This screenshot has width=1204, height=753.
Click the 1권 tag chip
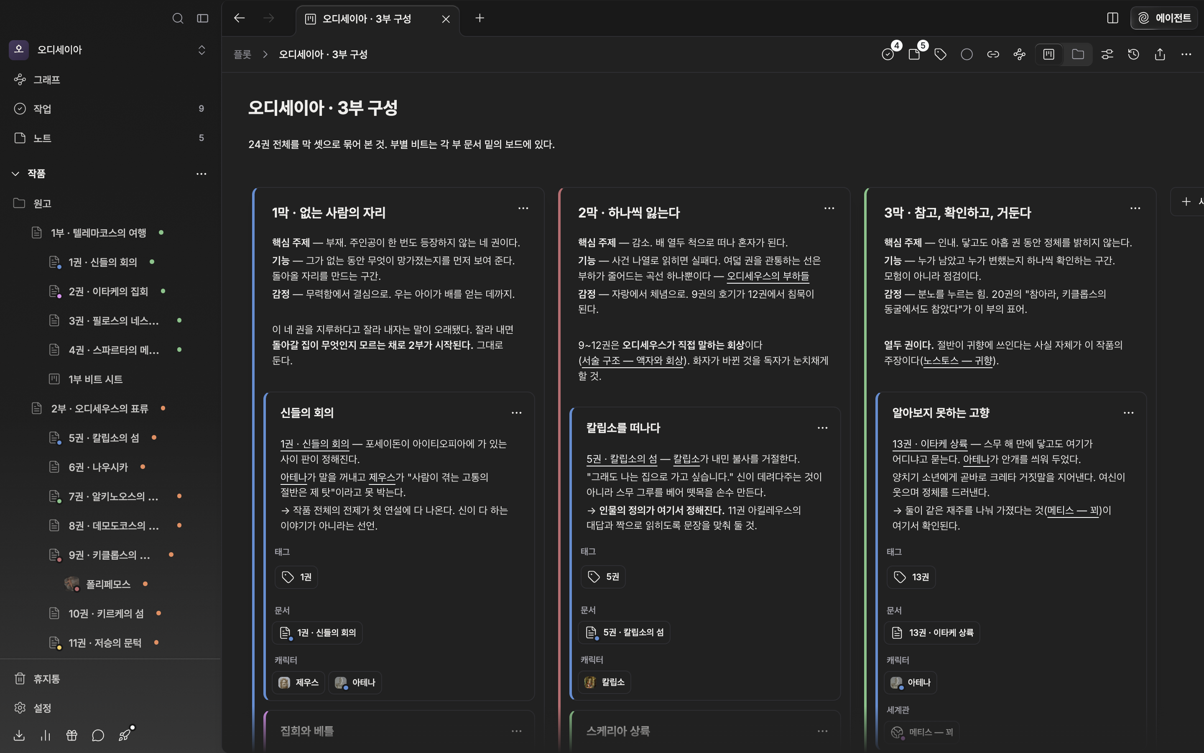pyautogui.click(x=296, y=577)
